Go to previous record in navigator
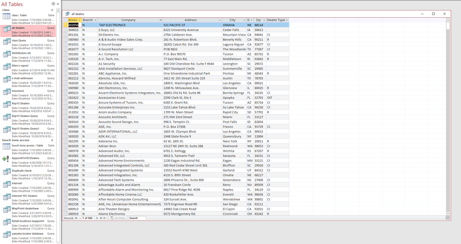461x244 pixels. [81, 218]
